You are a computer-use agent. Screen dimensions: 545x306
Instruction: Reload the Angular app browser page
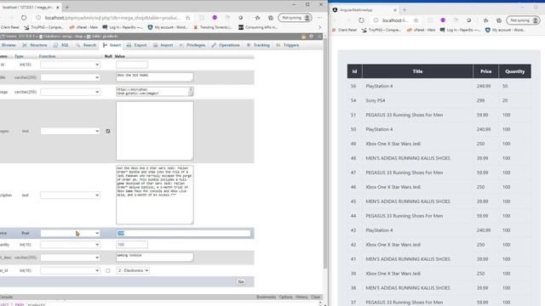pyautogui.click(x=361, y=20)
